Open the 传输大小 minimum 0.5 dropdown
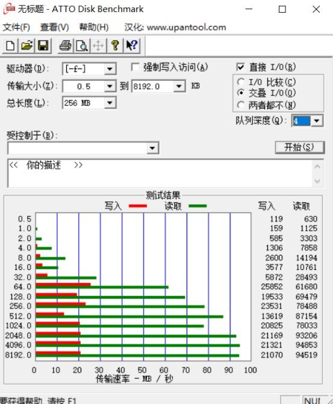 (110, 87)
